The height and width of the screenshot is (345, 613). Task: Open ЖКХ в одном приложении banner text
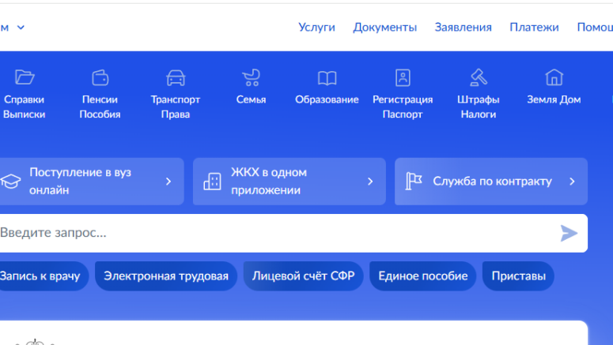[269, 181]
